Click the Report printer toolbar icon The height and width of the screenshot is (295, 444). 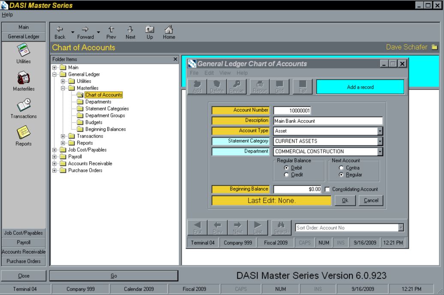pos(260,87)
